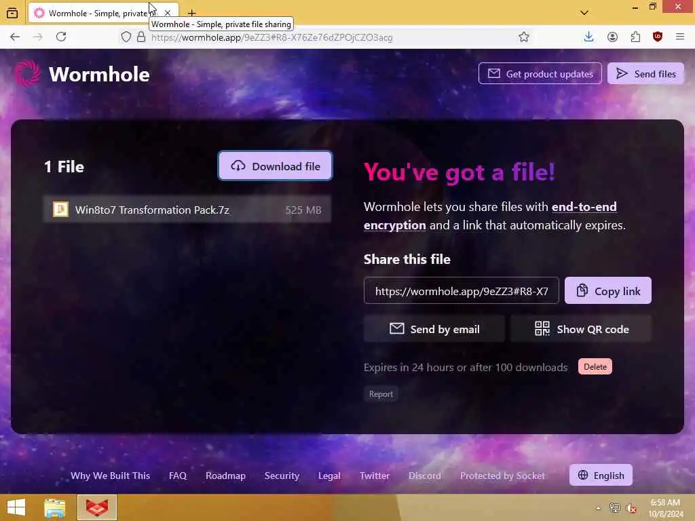Open the FAQ footer link

178,476
